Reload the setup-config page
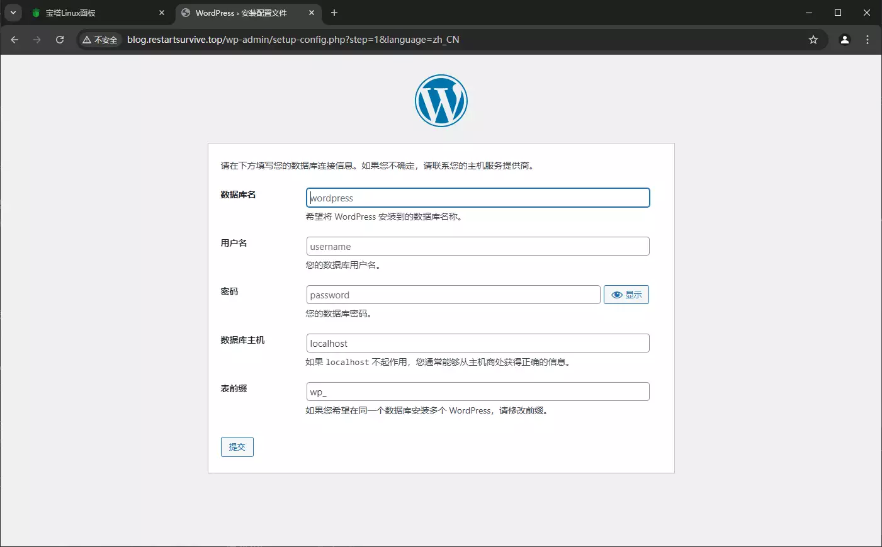 [x=60, y=40]
